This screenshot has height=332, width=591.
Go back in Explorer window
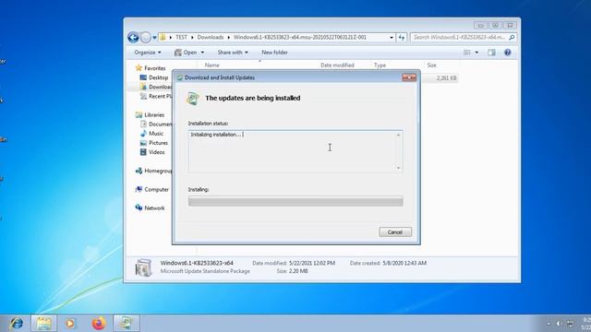pos(133,37)
